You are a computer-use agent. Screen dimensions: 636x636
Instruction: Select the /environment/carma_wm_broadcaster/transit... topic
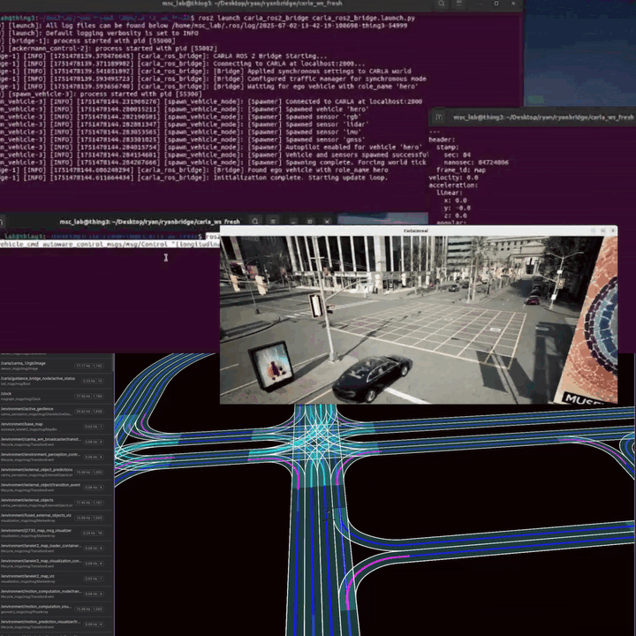[57, 442]
